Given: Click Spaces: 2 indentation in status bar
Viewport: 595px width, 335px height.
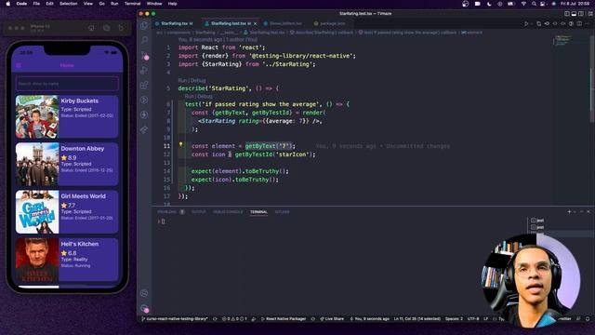Looking at the screenshot, I should [x=454, y=319].
